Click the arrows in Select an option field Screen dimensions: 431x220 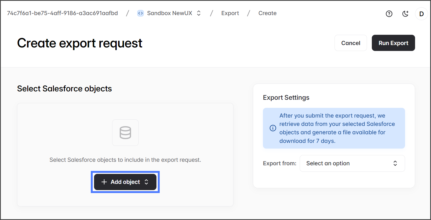pos(395,163)
